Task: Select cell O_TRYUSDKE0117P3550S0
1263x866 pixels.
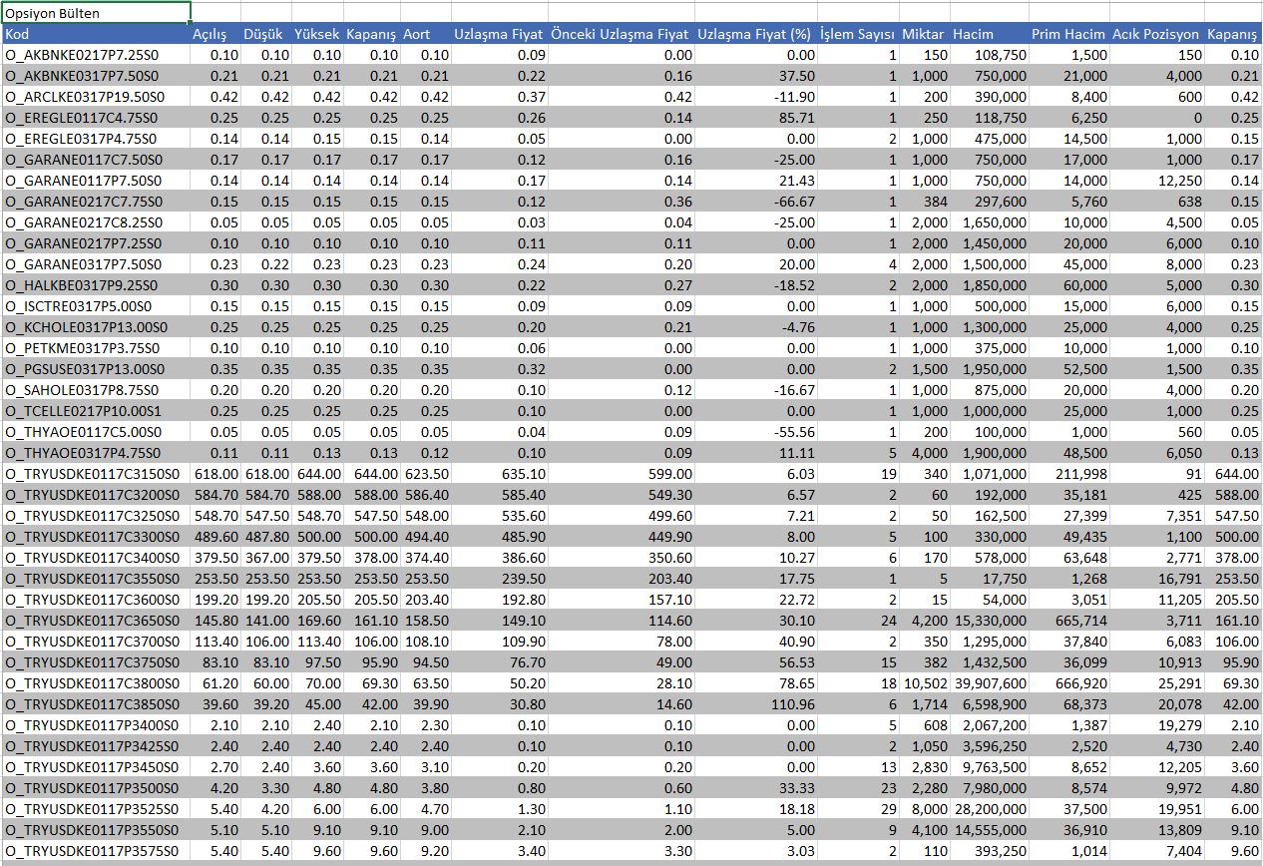Action: (x=96, y=830)
